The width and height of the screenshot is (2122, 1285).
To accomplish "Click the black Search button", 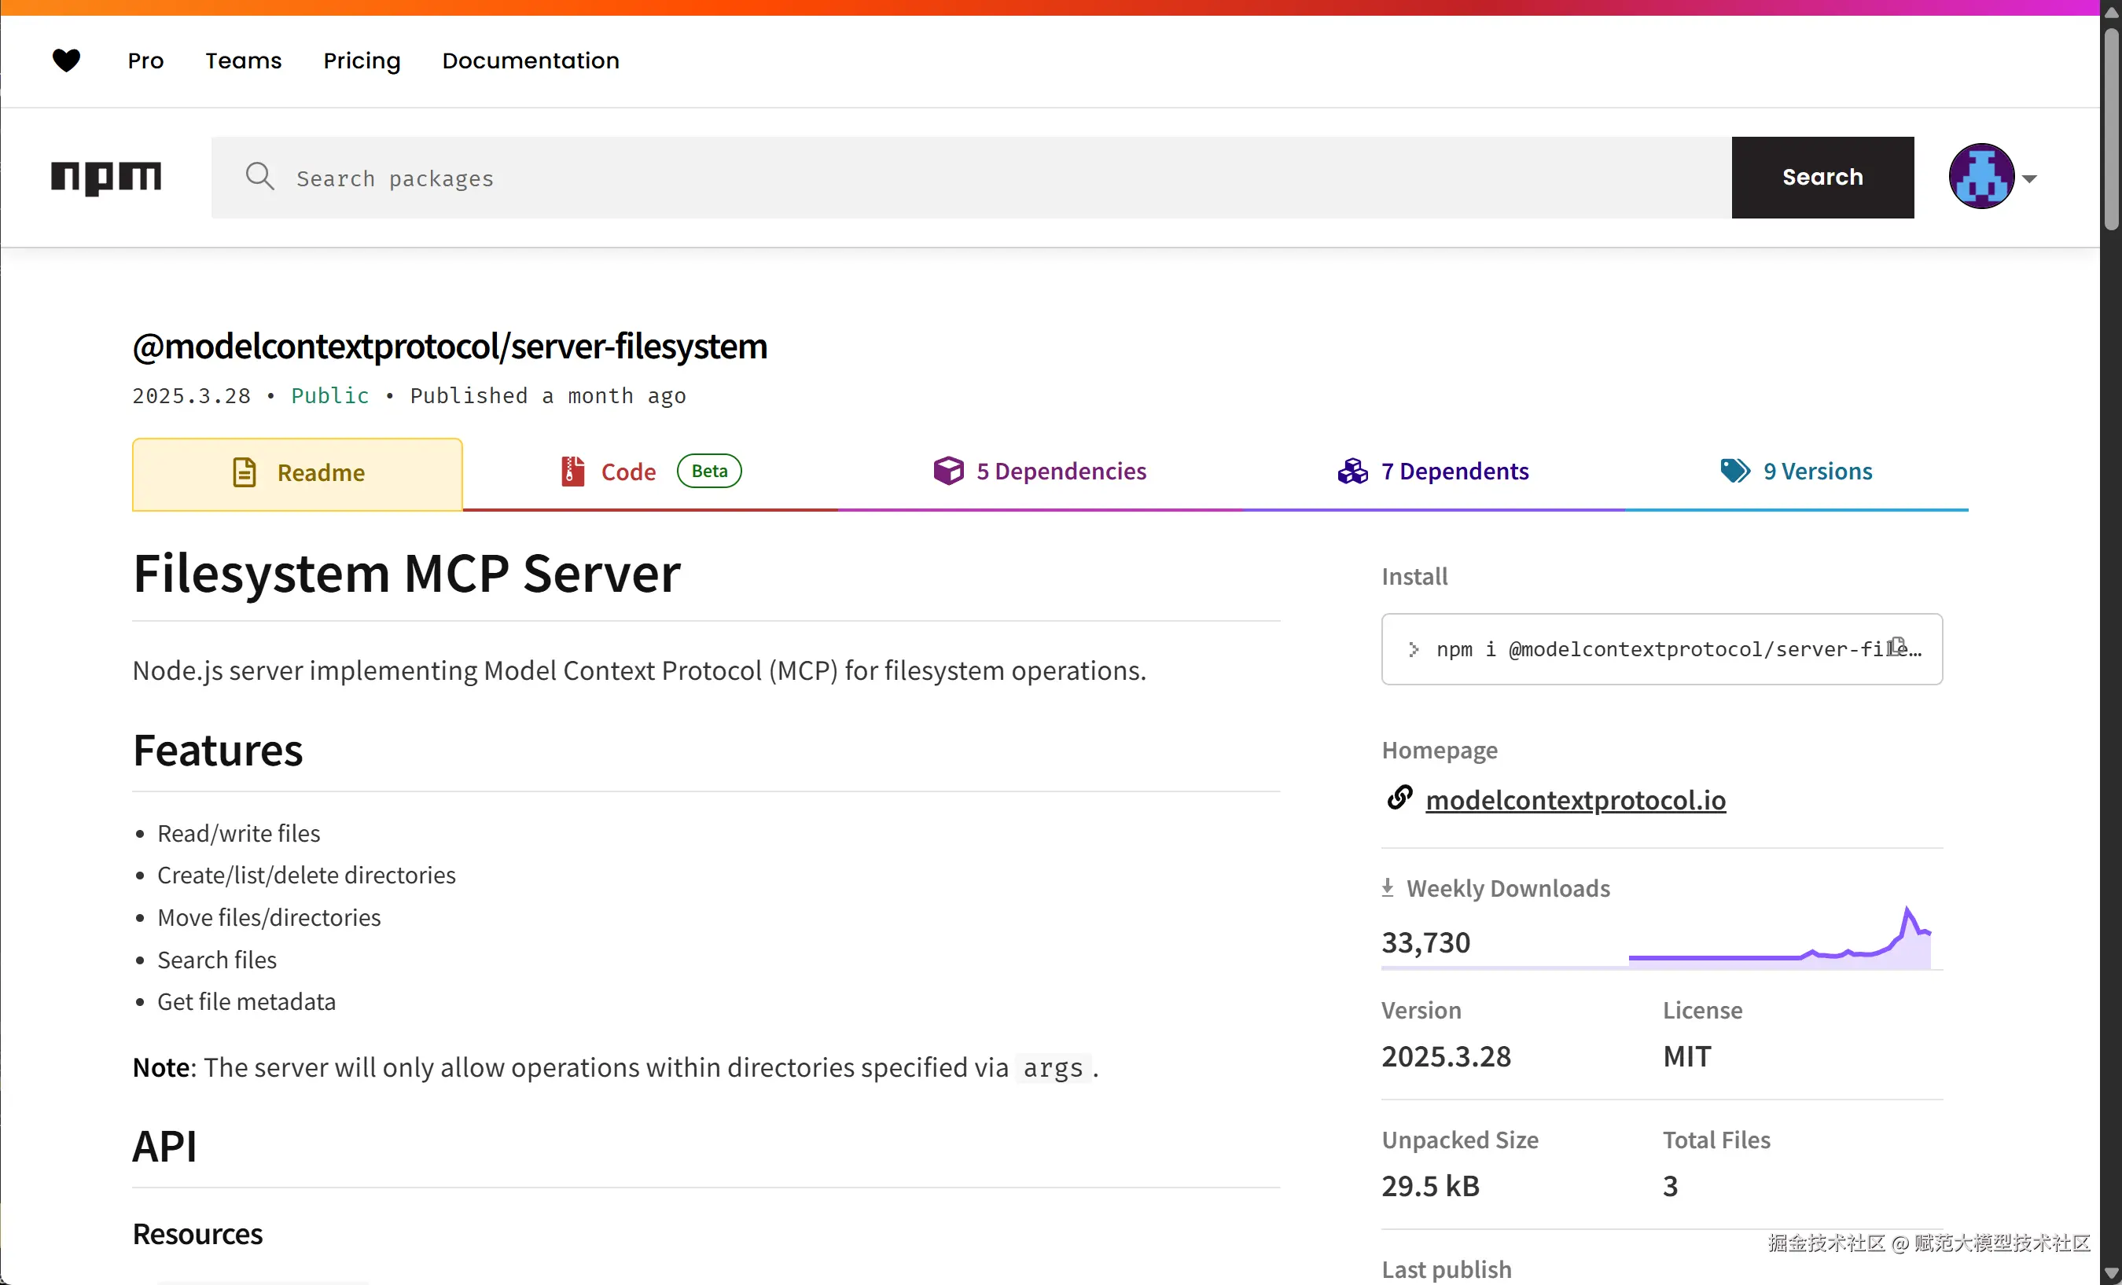I will 1822,178.
